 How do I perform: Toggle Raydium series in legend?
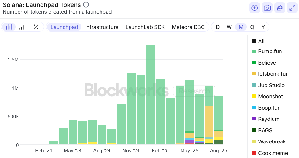pos(265,119)
